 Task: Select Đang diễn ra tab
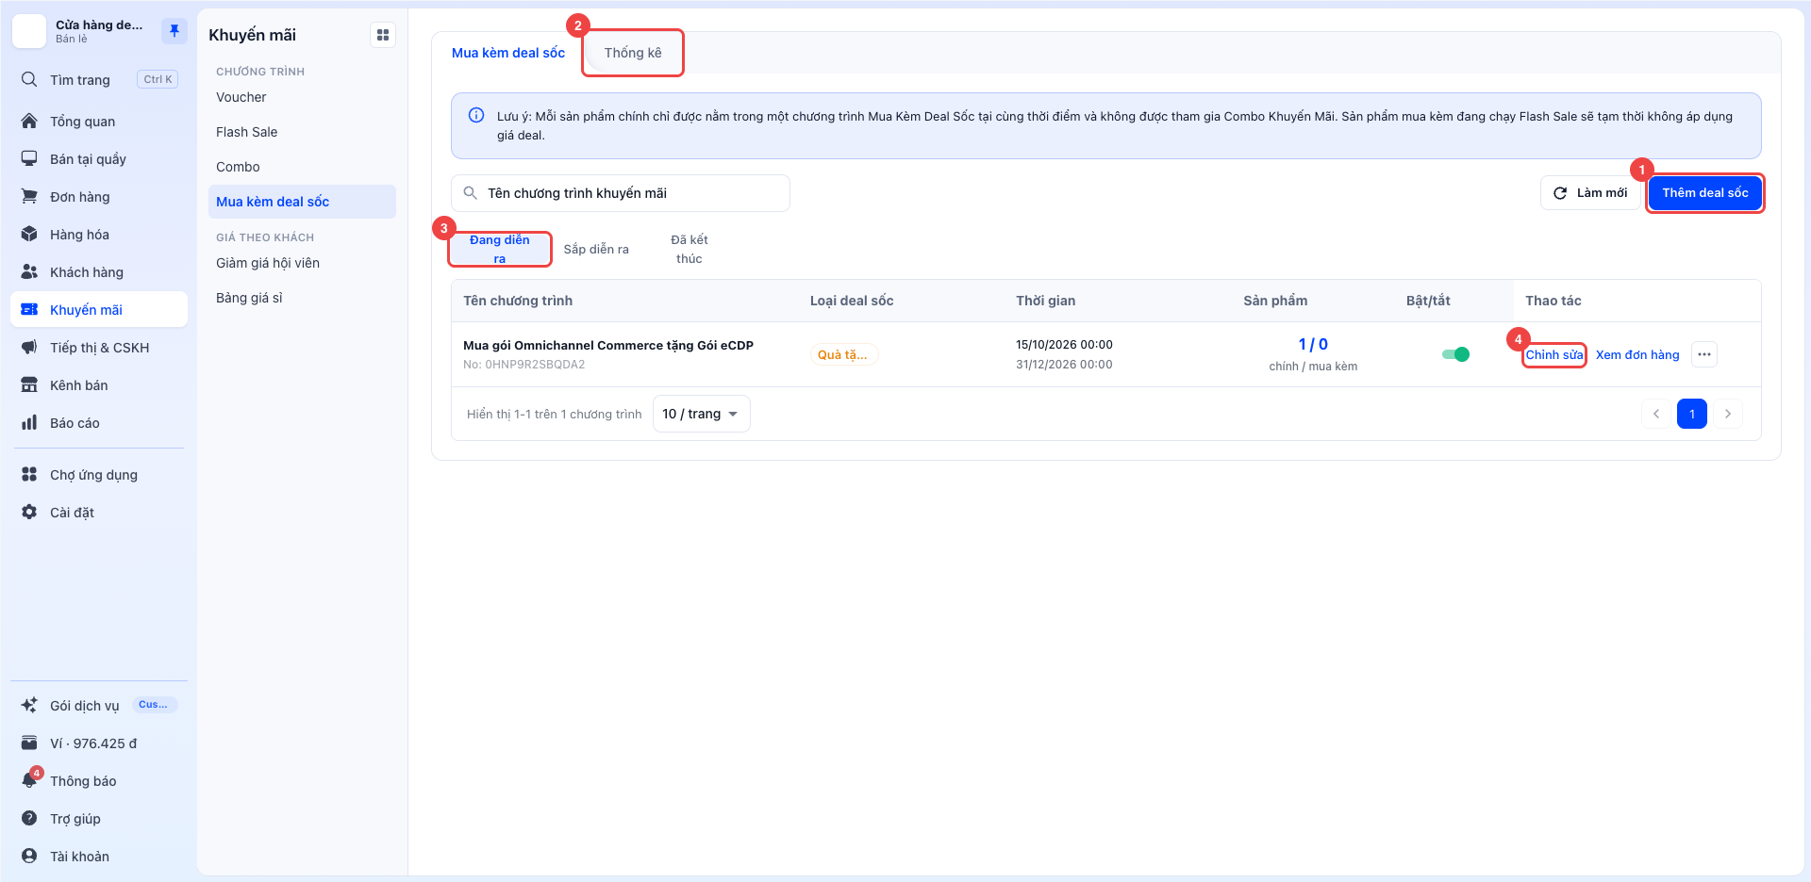[500, 249]
